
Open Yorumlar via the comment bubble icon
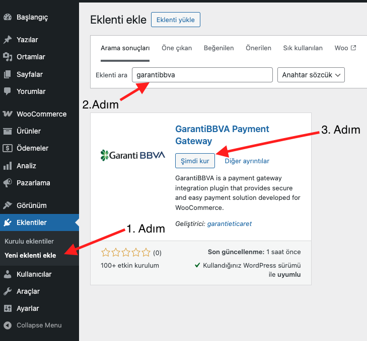tap(8, 91)
